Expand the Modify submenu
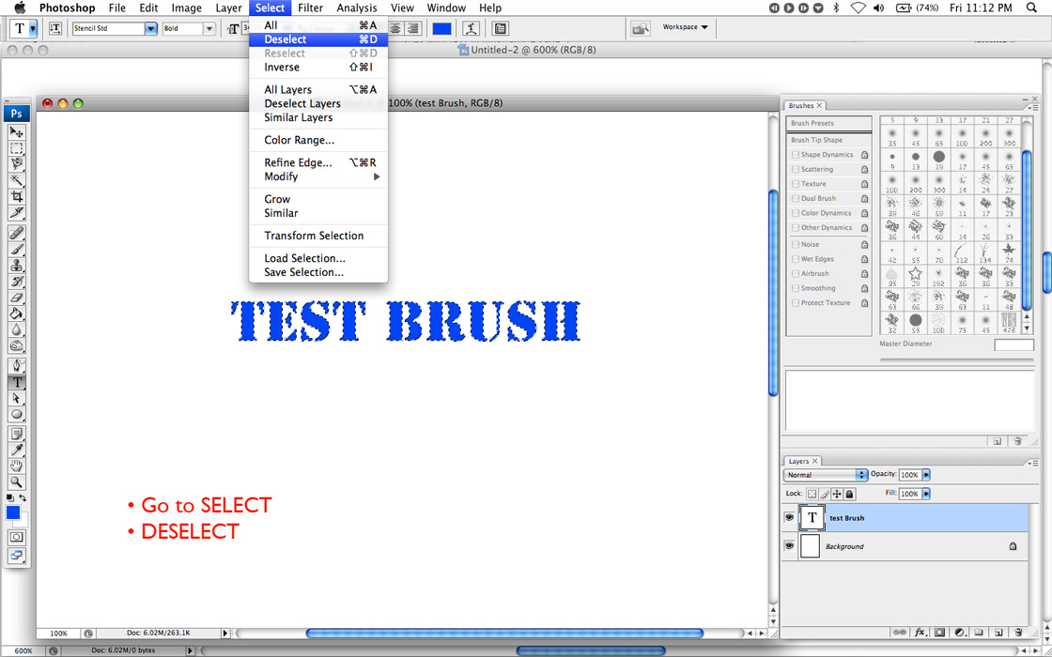This screenshot has height=657, width=1052. (318, 177)
